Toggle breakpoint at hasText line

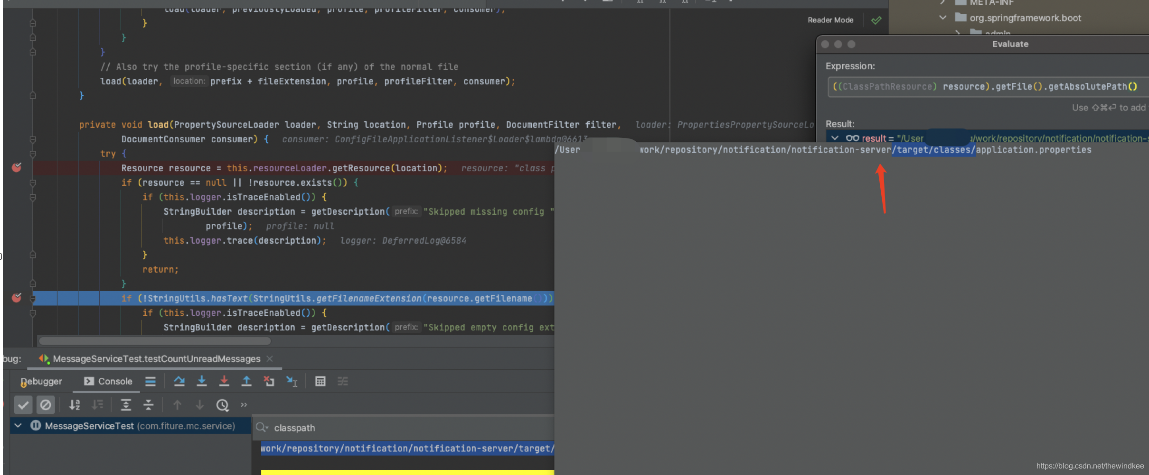(x=17, y=298)
